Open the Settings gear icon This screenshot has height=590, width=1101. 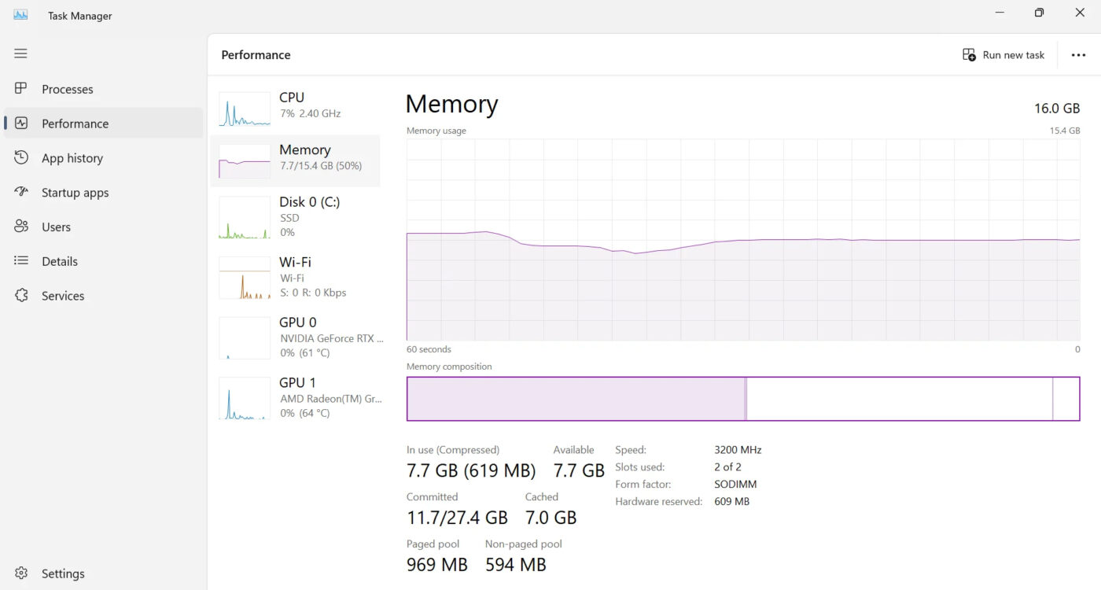tap(21, 573)
